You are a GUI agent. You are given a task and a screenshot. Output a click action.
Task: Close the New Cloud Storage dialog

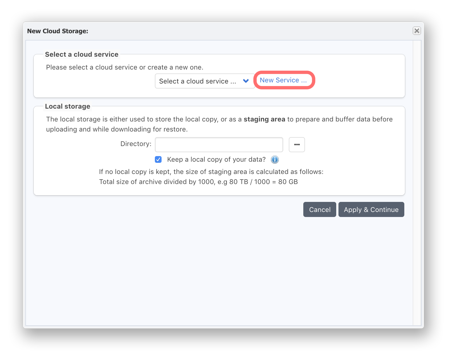click(x=417, y=31)
